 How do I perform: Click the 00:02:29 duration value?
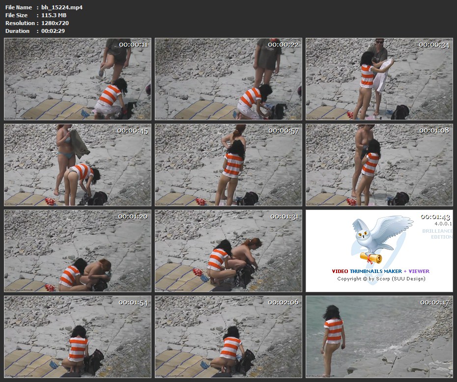(53, 31)
